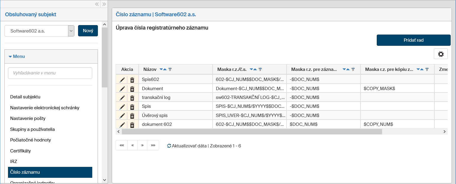Image resolution: width=456 pixels, height=184 pixels.
Task: Open Skupiny a používatelia menu item
Action: tap(33, 129)
